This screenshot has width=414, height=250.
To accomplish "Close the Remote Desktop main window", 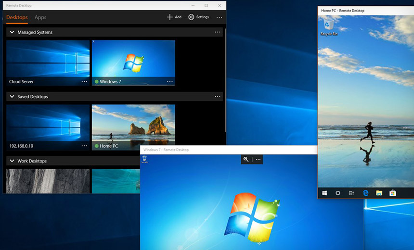I will pyautogui.click(x=220, y=6).
